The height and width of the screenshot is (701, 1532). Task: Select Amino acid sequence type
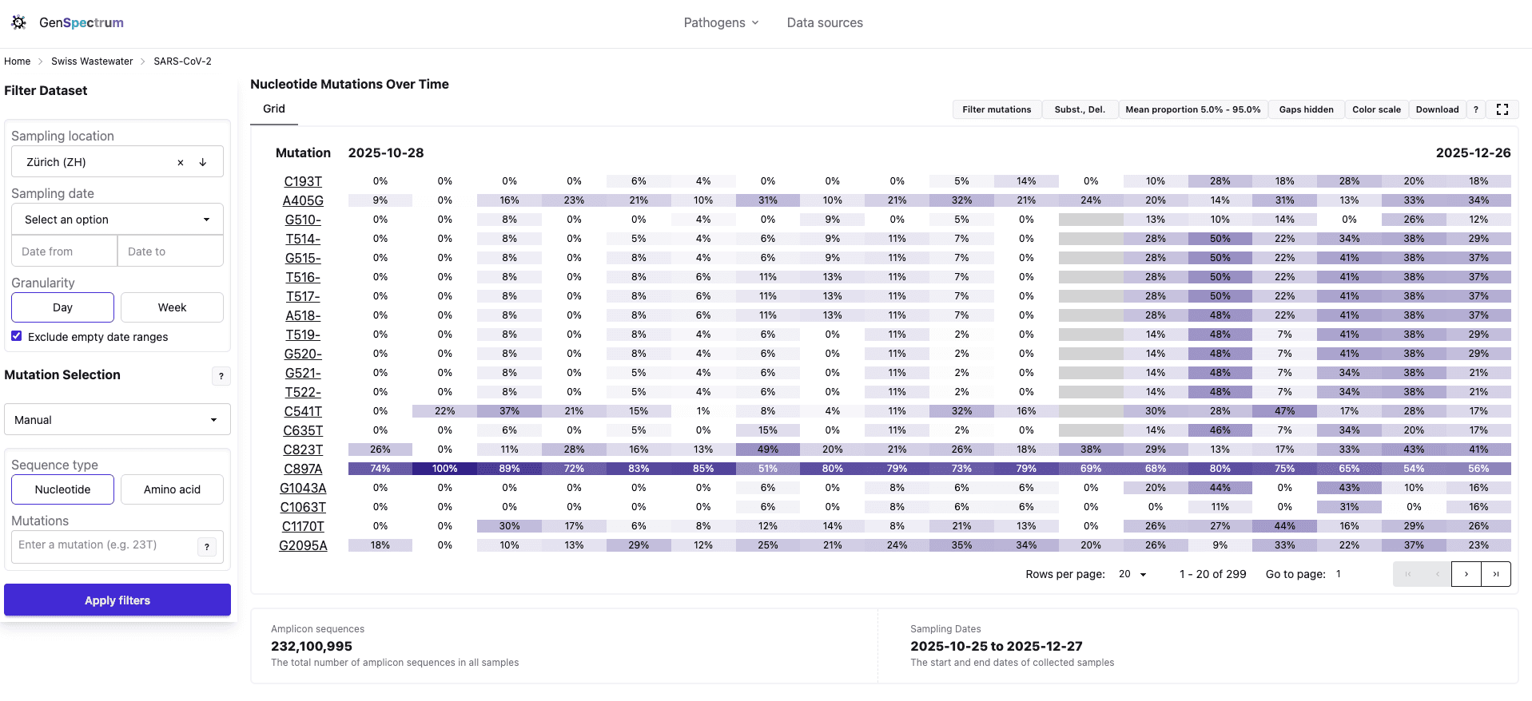(x=172, y=489)
